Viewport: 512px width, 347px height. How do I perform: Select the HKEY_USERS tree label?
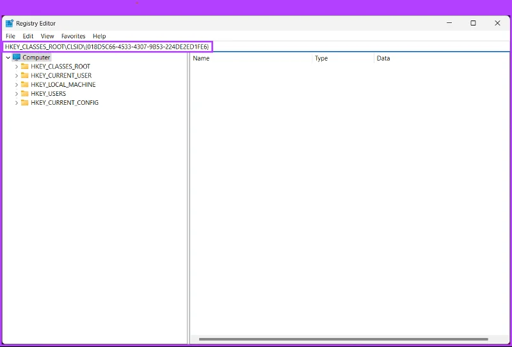(x=49, y=93)
